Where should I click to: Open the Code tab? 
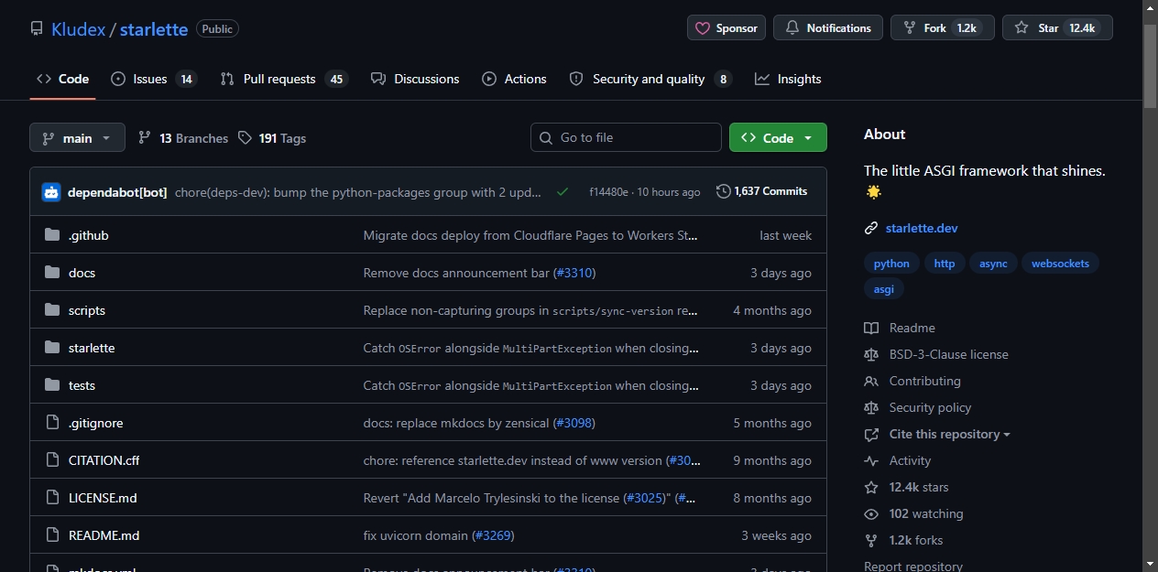pos(62,79)
